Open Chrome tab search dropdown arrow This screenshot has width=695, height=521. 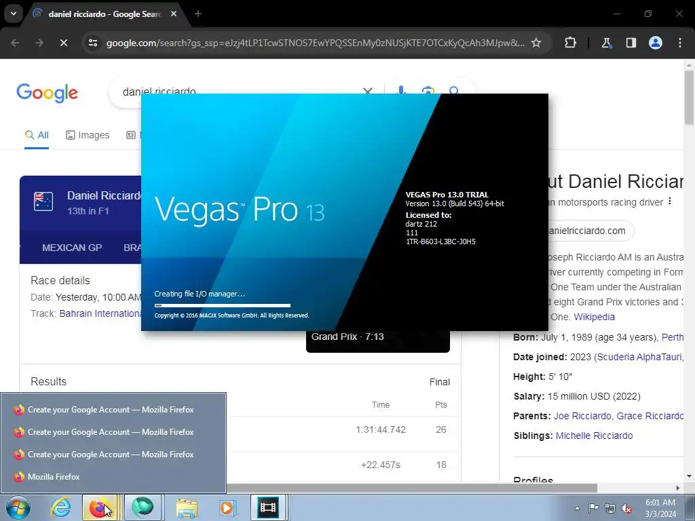(14, 14)
